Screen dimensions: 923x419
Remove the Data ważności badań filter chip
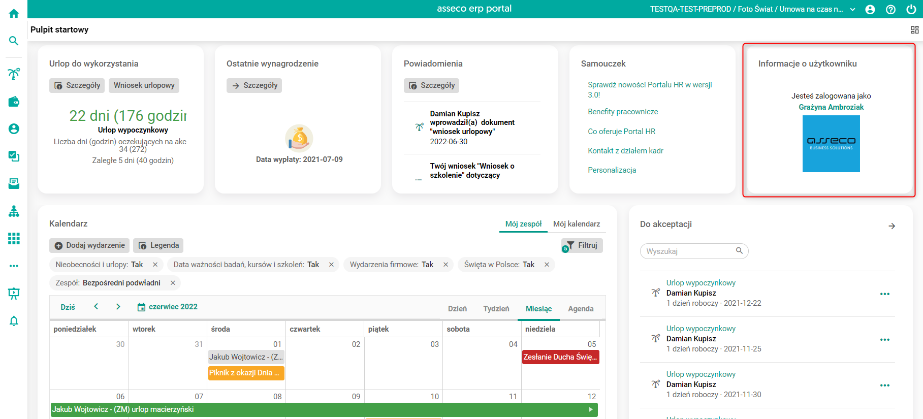click(x=331, y=265)
